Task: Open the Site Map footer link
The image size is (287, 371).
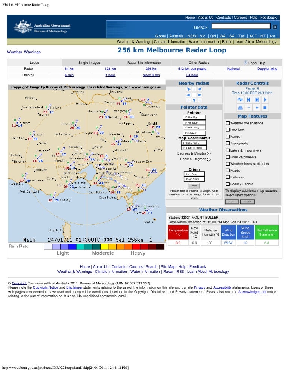Action: 168,266
